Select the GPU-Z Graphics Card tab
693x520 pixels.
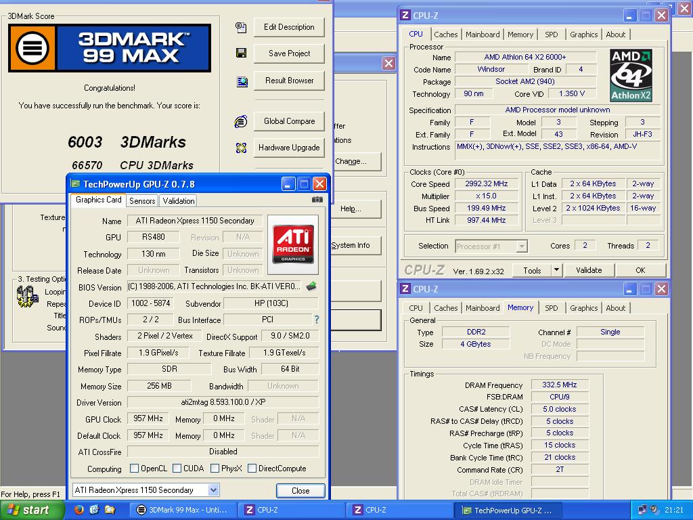[98, 200]
